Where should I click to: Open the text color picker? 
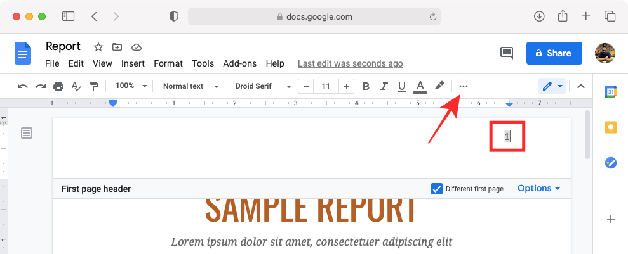420,86
